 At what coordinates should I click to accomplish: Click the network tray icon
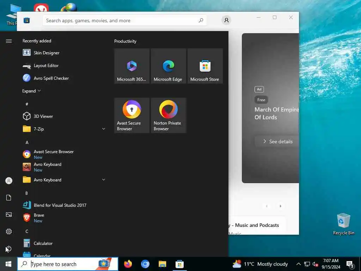coord(307,264)
